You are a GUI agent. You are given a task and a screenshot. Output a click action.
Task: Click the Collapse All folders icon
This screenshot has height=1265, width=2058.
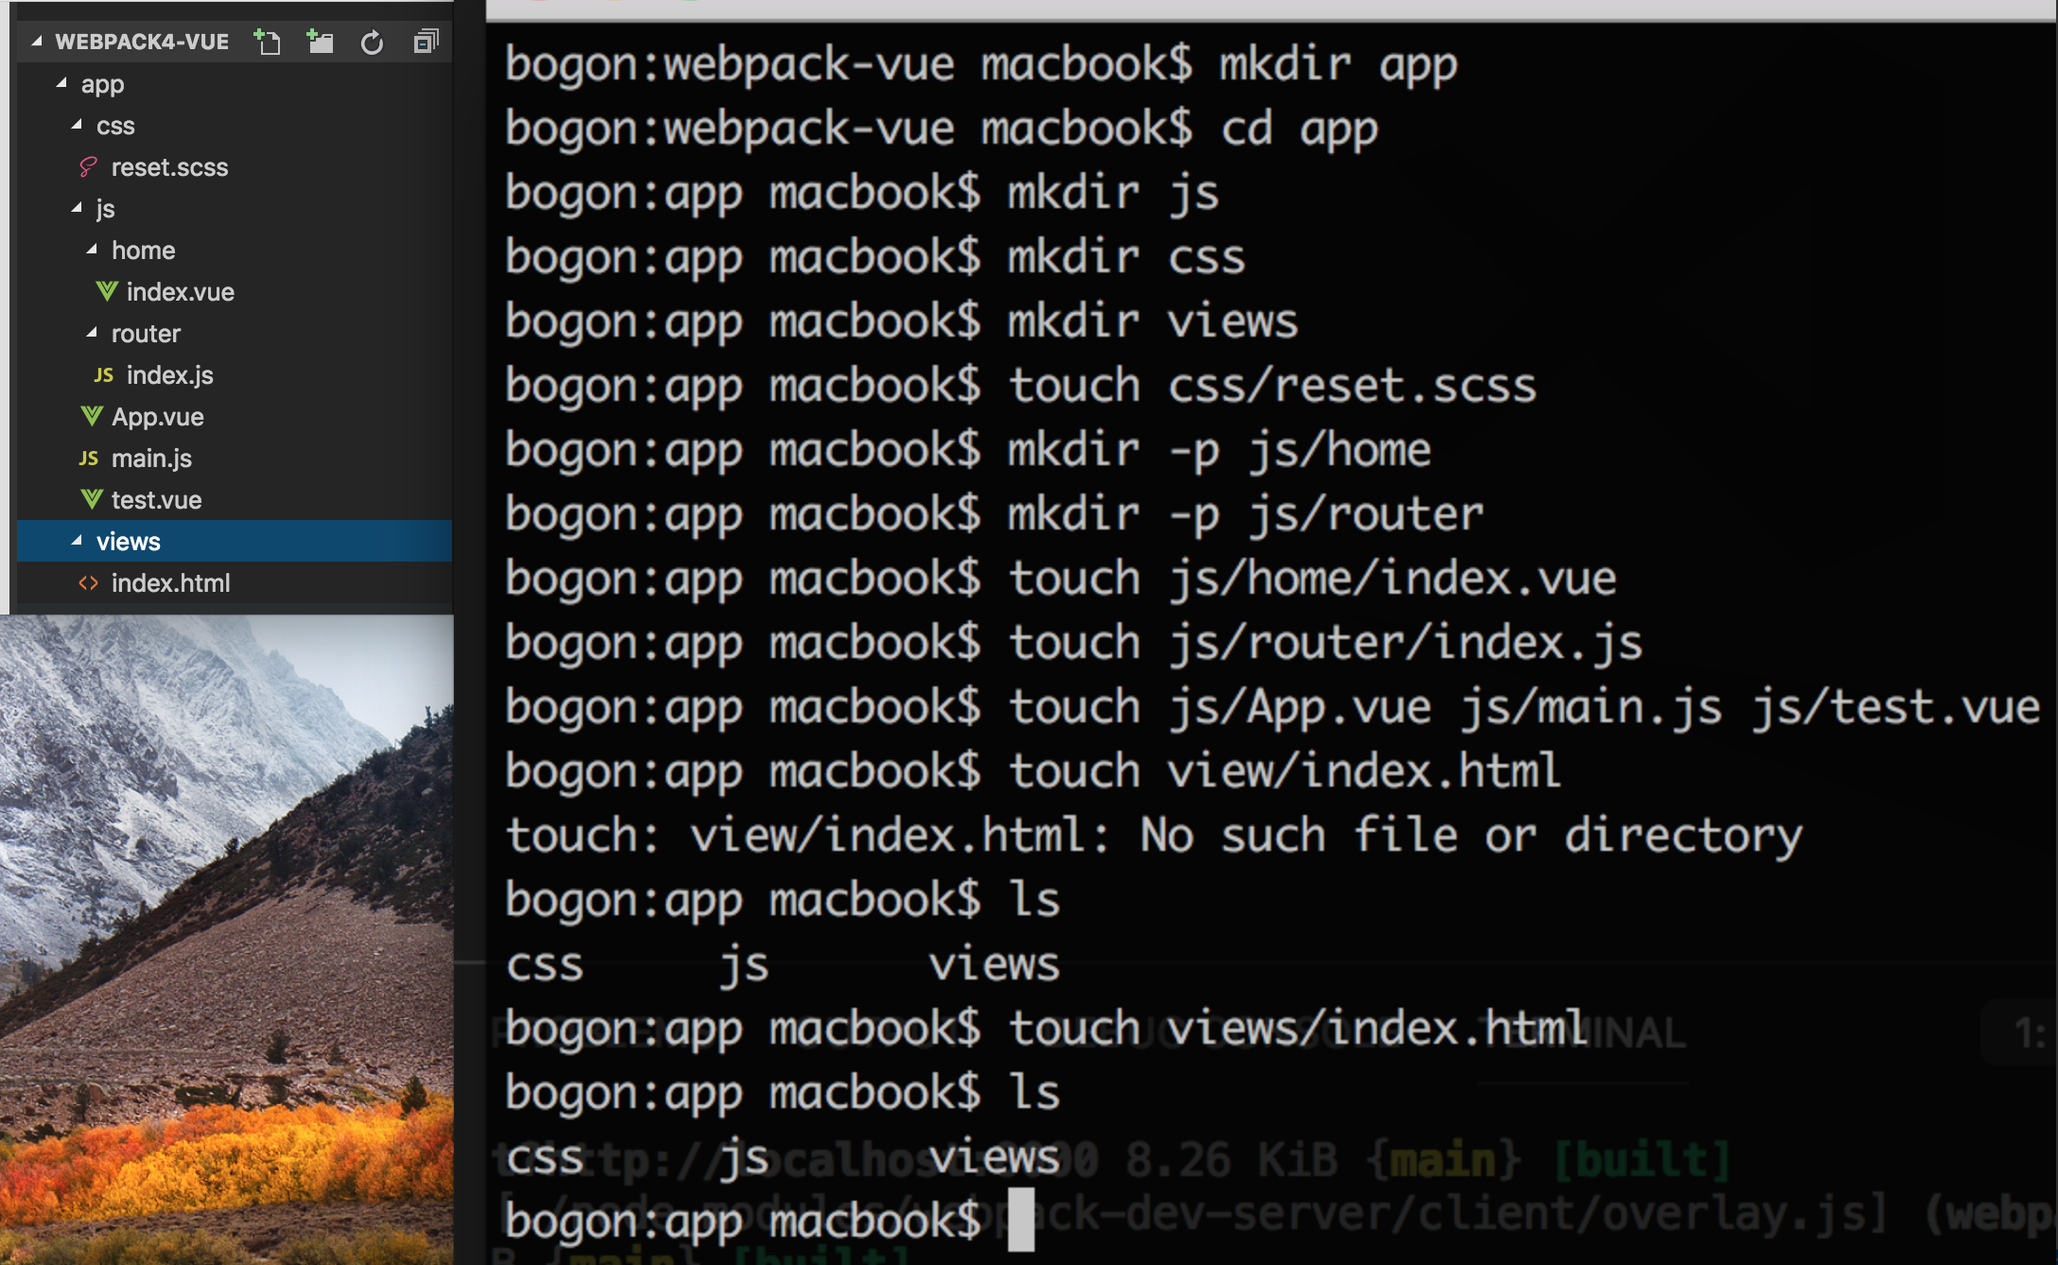[426, 42]
